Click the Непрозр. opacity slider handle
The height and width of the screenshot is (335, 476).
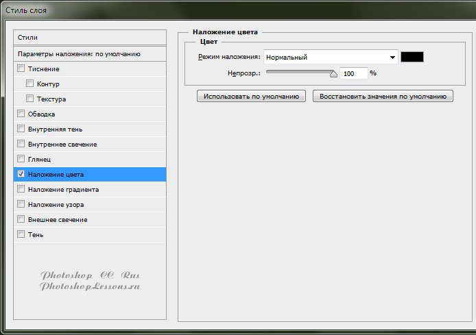[x=334, y=73]
